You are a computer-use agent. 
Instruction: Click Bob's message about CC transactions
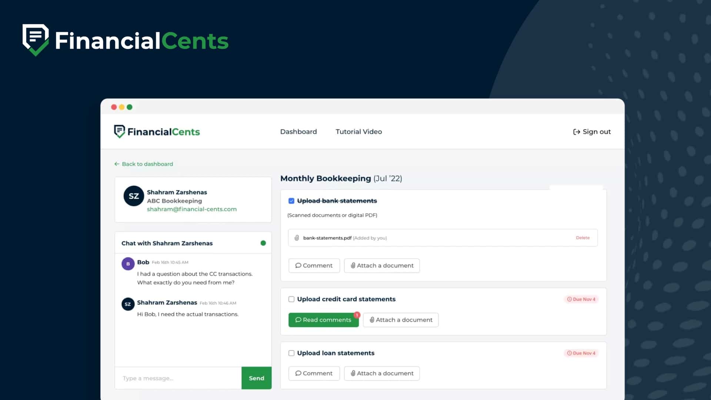(x=195, y=278)
